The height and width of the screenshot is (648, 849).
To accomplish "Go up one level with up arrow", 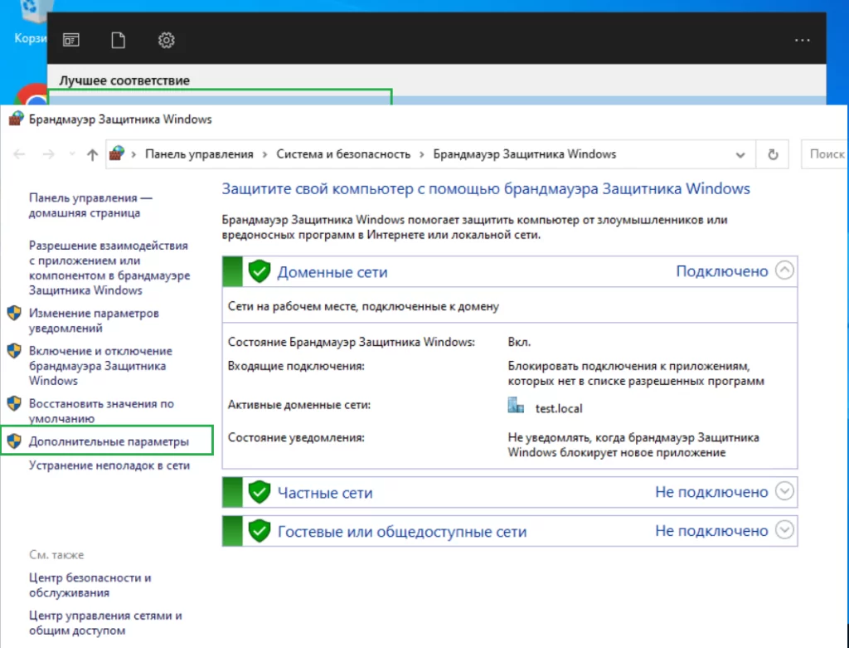I will pos(92,154).
